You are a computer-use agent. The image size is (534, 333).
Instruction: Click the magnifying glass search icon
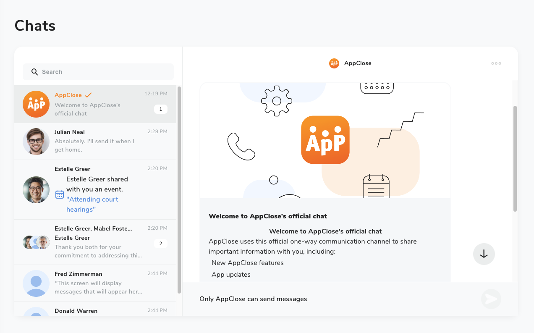35,72
